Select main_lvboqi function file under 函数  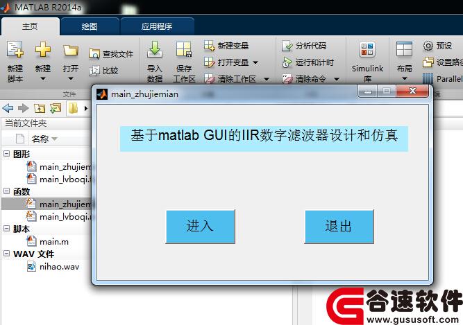pos(59,217)
